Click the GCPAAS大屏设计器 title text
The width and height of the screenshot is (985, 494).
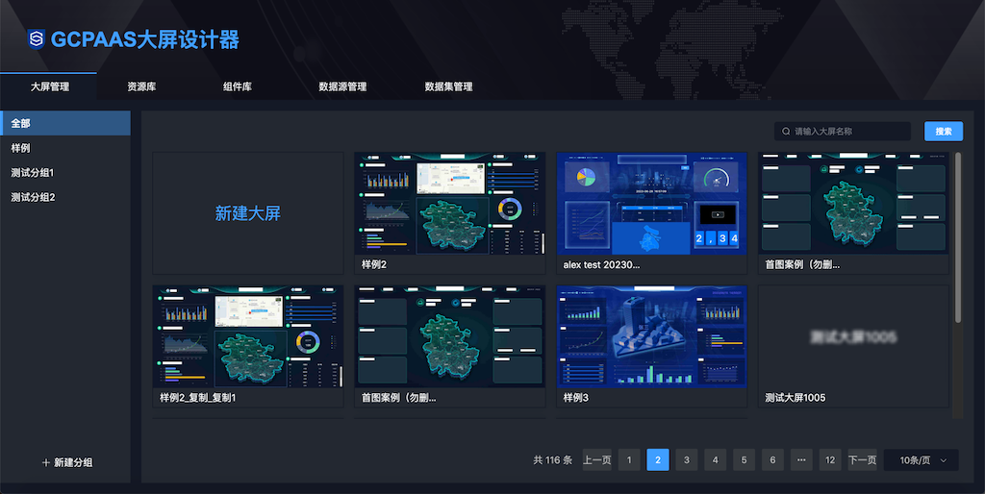tap(145, 39)
